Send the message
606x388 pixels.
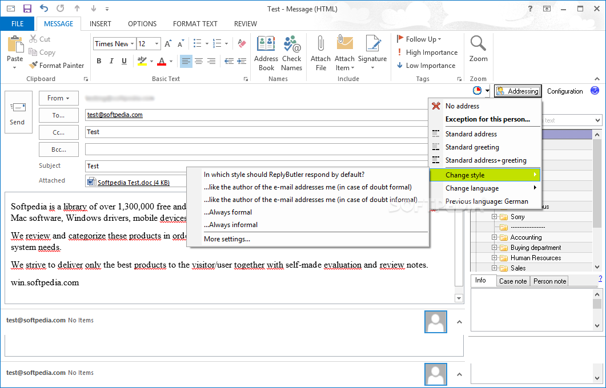coord(18,112)
